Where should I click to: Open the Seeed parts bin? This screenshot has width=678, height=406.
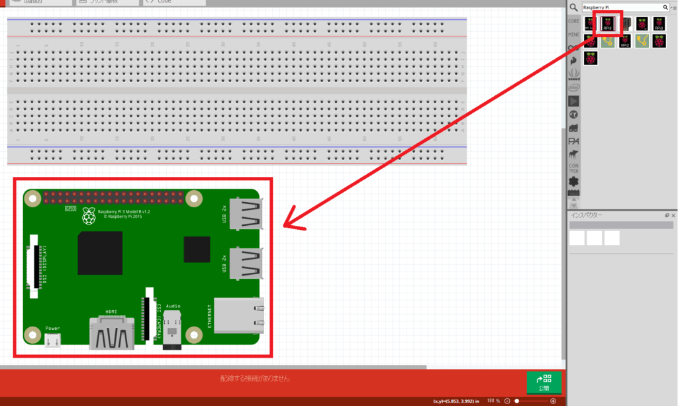click(573, 74)
